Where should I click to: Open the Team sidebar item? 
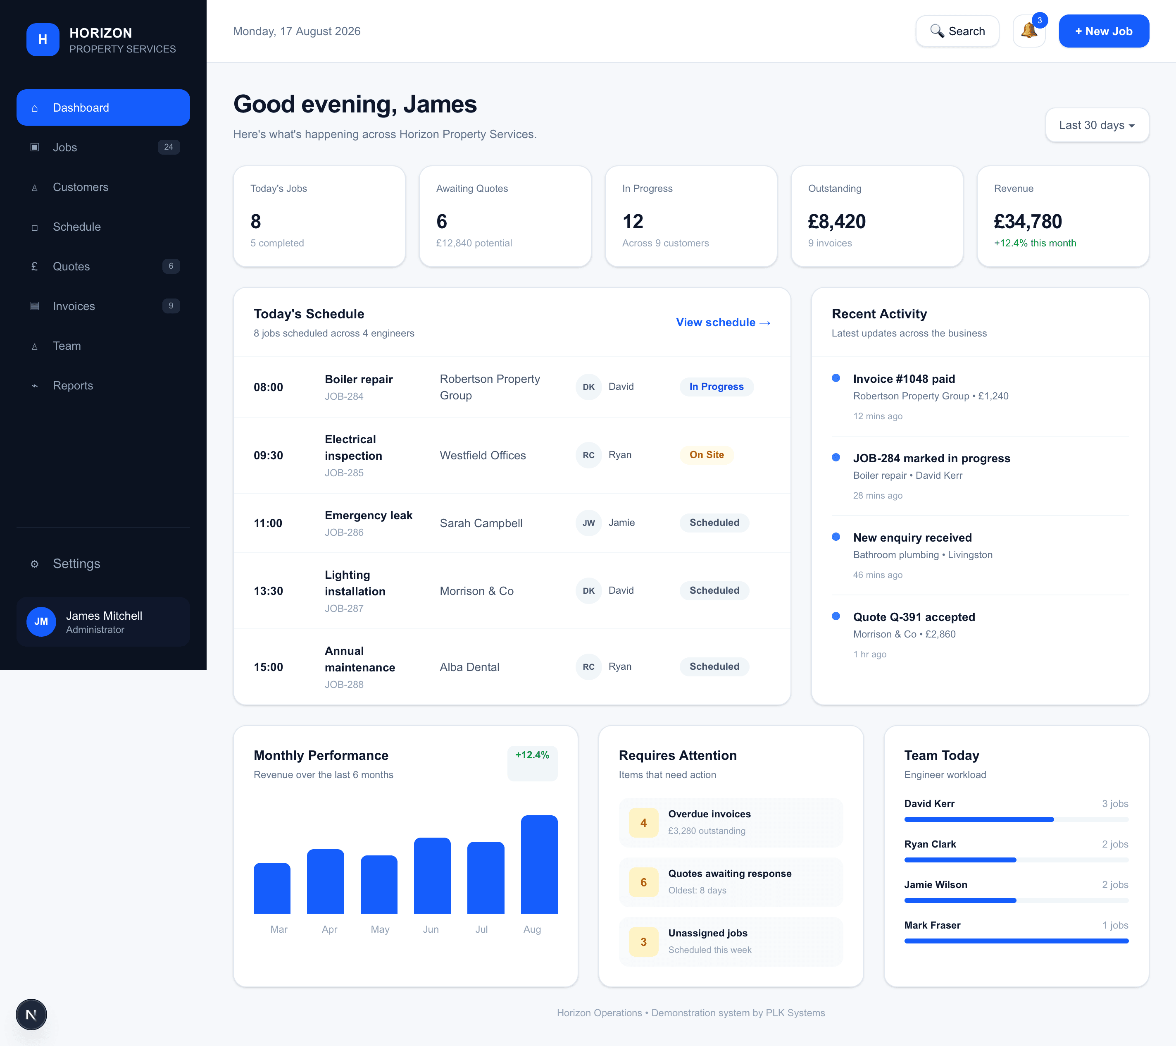(103, 346)
